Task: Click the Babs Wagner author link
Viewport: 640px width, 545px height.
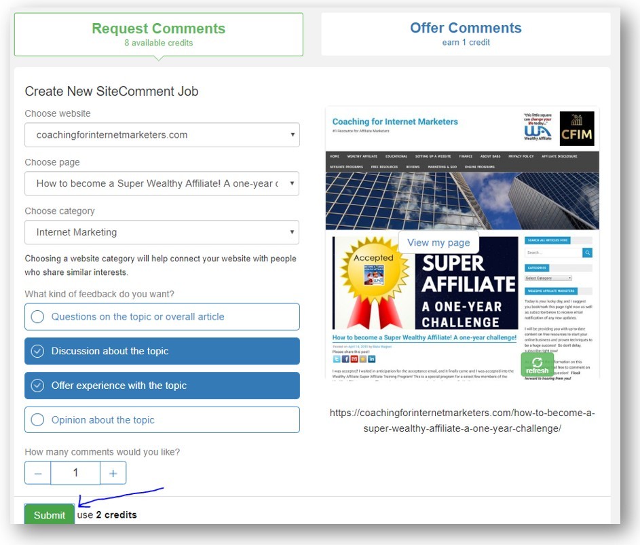Action: pyautogui.click(x=382, y=347)
